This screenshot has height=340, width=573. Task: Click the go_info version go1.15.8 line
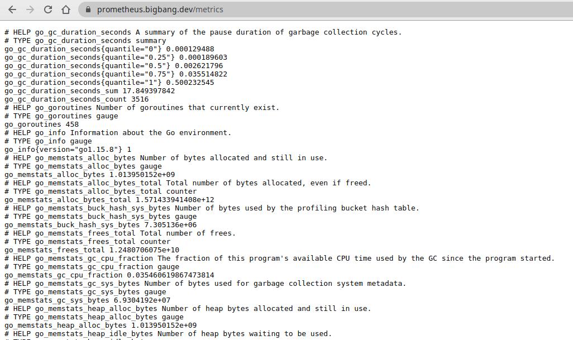click(67, 149)
